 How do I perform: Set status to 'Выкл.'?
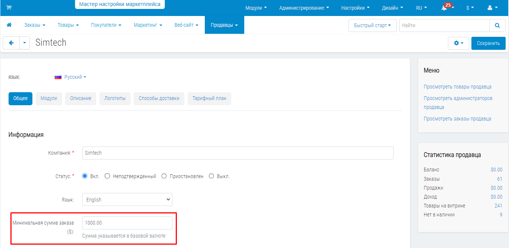(211, 176)
